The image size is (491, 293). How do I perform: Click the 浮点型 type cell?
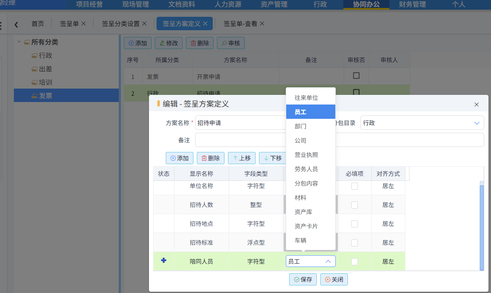(256, 243)
